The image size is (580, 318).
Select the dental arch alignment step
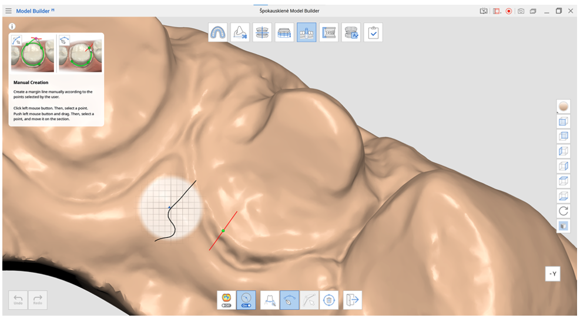point(217,32)
